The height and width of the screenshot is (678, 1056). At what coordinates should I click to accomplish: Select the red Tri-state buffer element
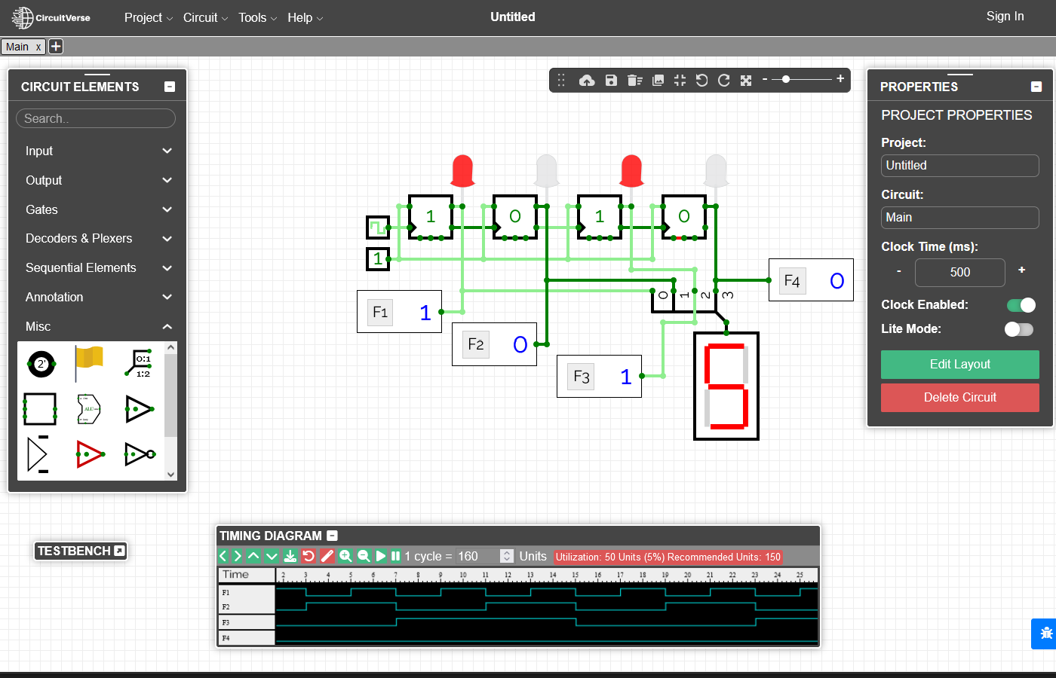coord(90,454)
